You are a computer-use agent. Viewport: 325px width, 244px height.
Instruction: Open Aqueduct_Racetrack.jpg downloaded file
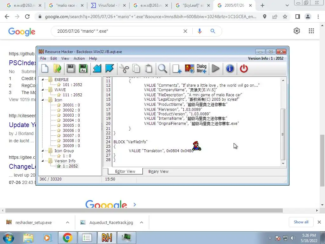[x=107, y=222]
